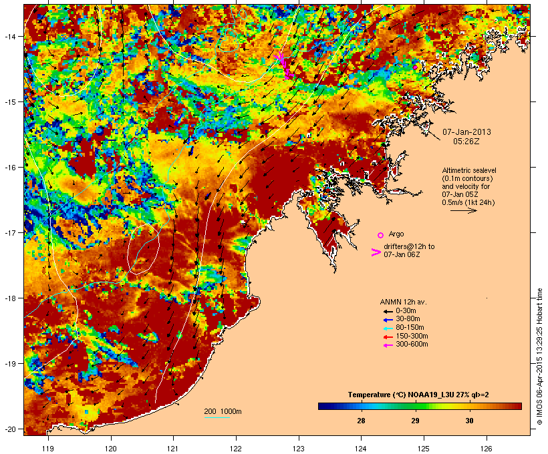Click the longitude label 124
548x454 pixels.
click(x=361, y=448)
